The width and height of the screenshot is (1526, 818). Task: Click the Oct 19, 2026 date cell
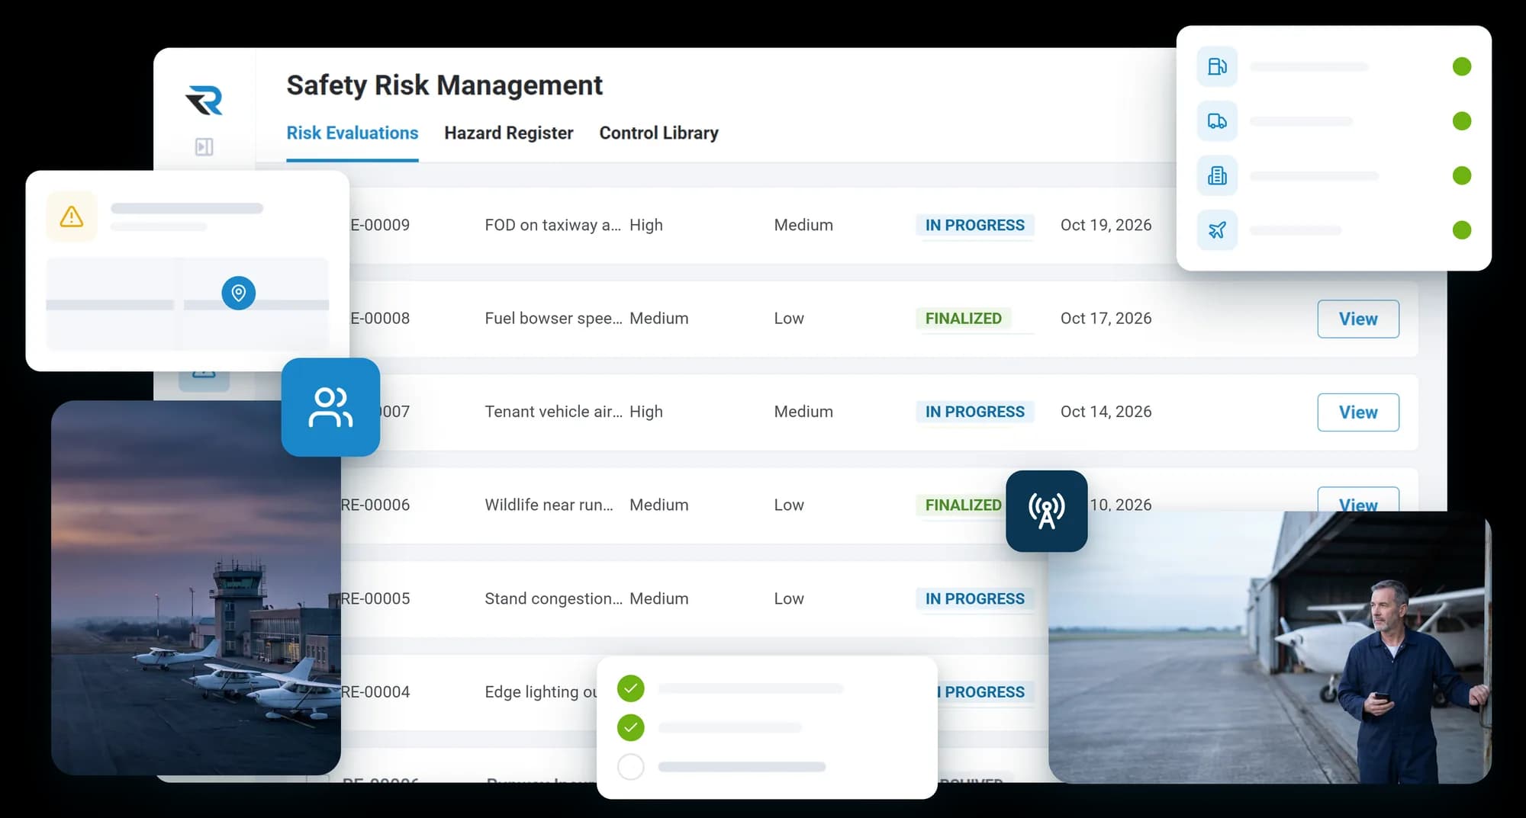click(x=1106, y=225)
